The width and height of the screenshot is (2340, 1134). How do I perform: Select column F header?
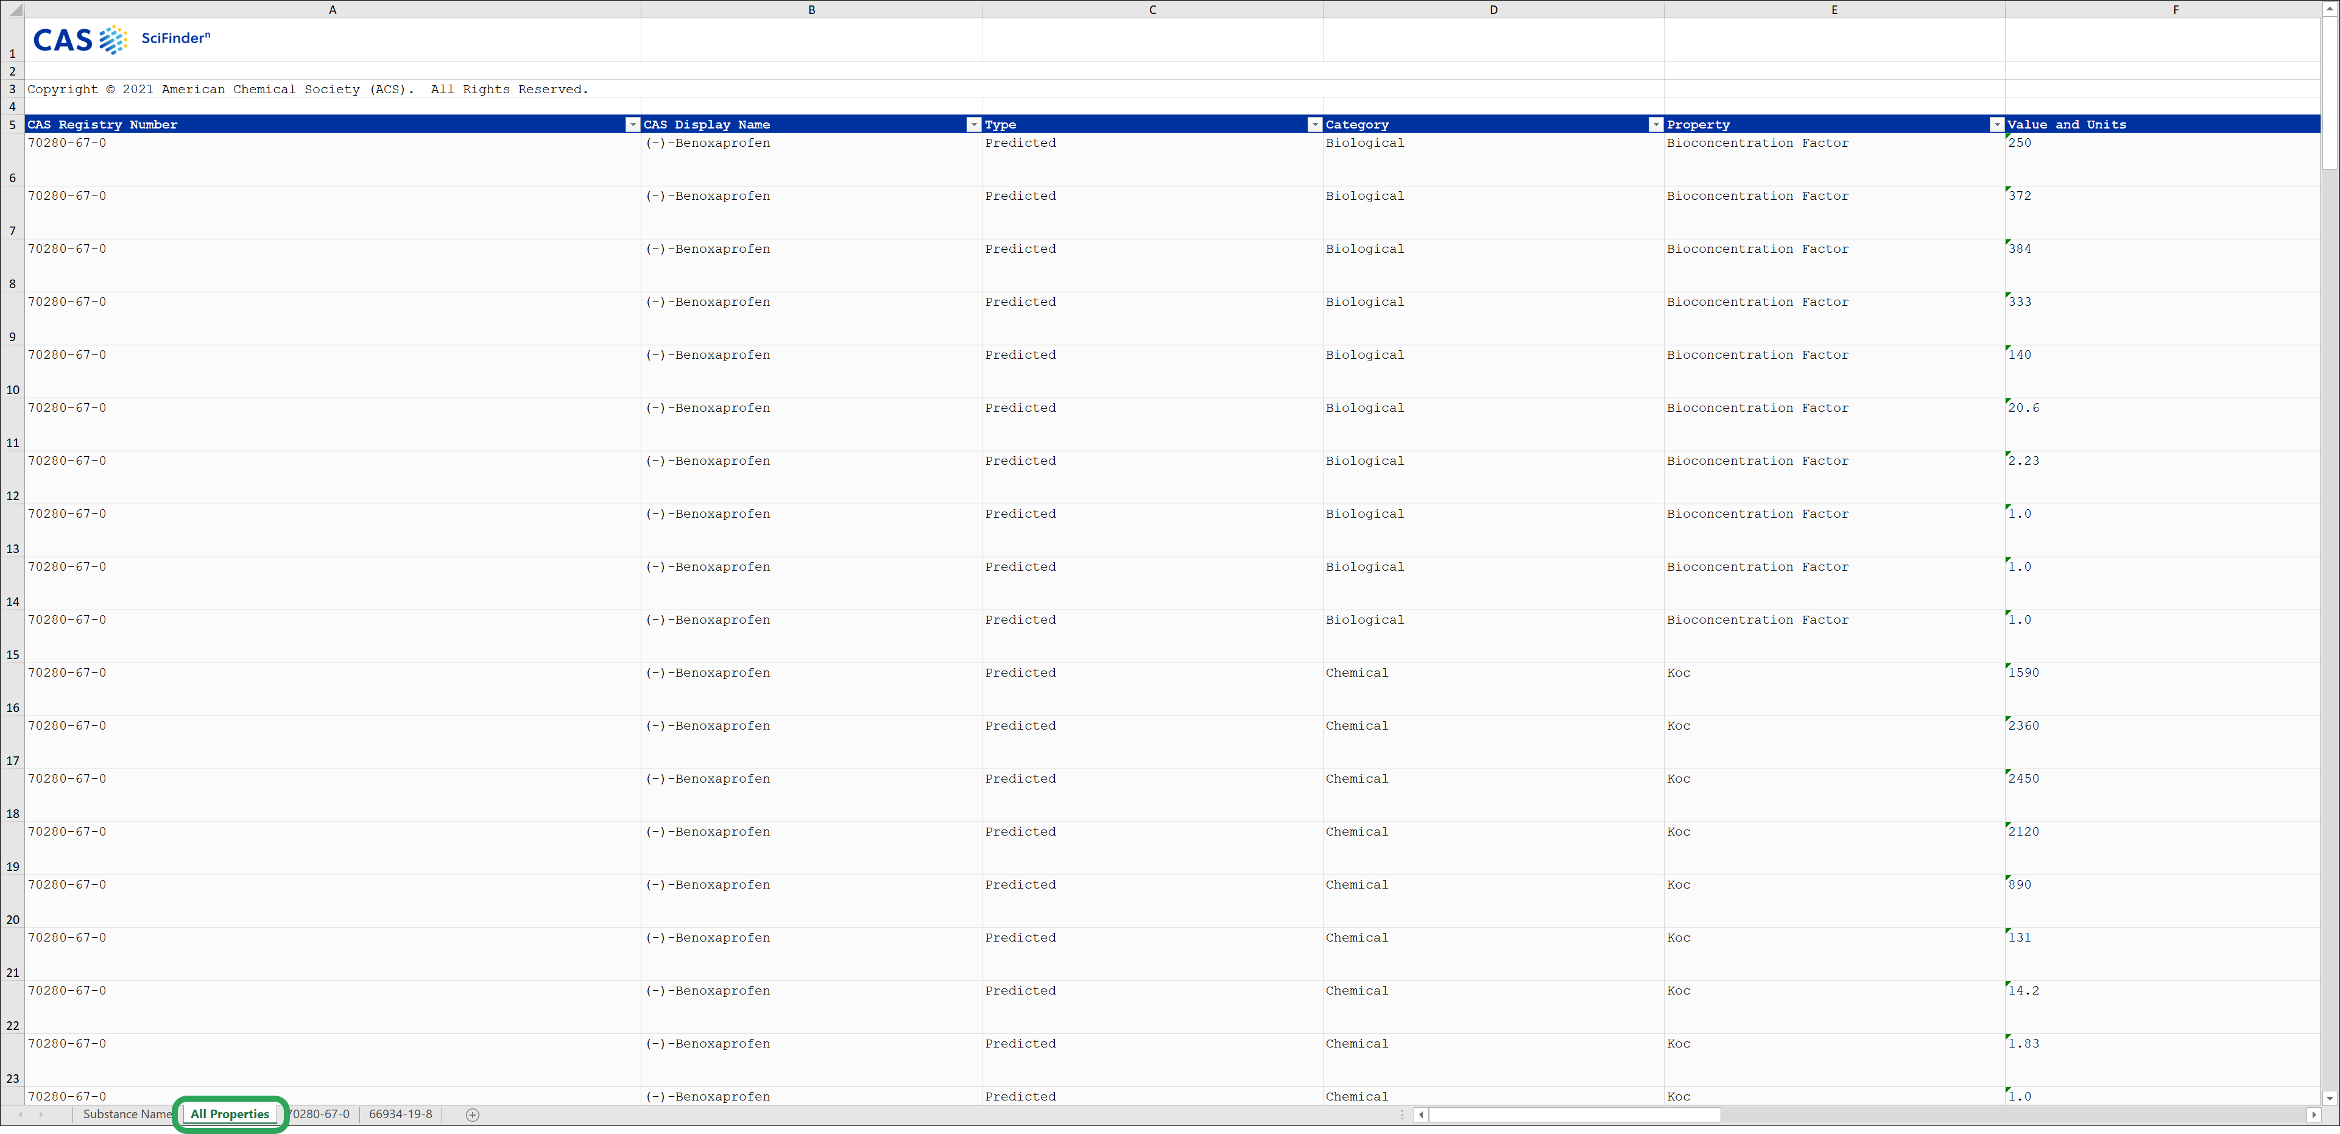coord(2163,9)
